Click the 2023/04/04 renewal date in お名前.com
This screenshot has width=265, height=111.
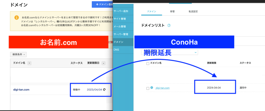coord(94,90)
